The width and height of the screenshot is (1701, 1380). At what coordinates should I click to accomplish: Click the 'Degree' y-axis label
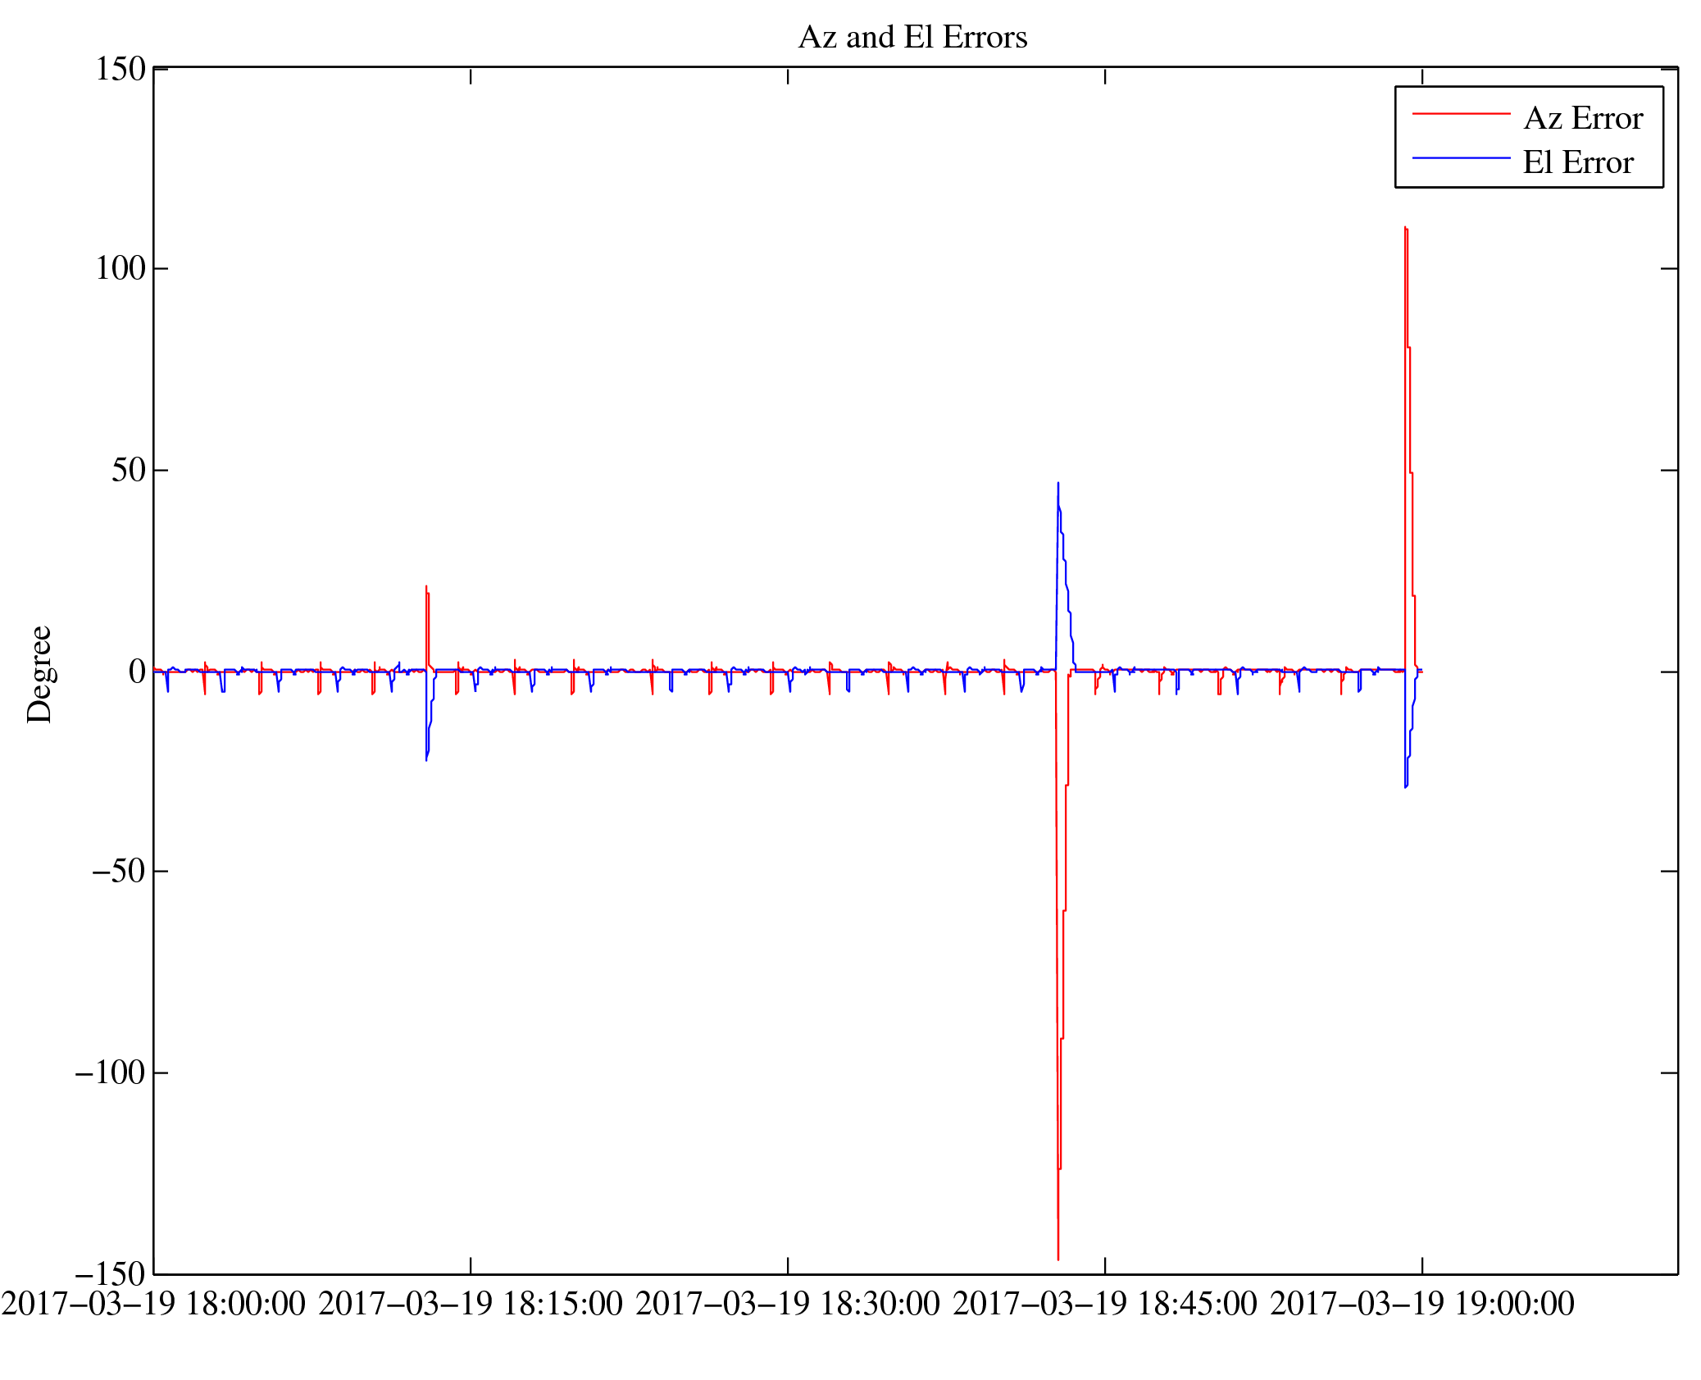coord(39,674)
